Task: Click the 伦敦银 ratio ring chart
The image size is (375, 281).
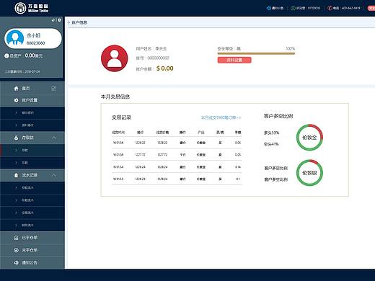Action: (309, 173)
